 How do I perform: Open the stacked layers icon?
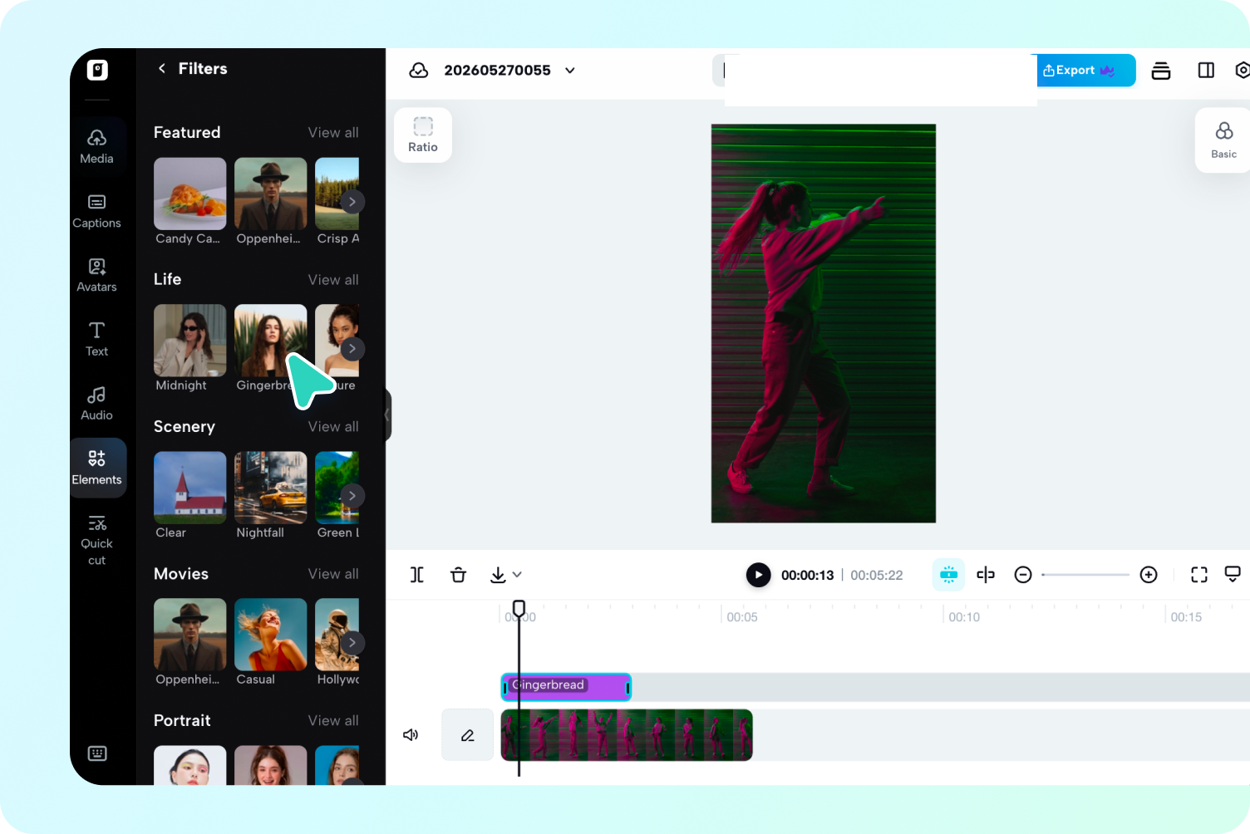click(x=1161, y=71)
